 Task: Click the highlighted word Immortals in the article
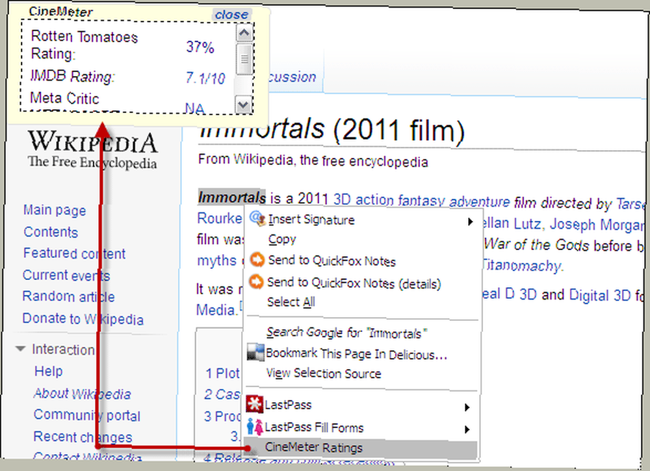point(232,197)
